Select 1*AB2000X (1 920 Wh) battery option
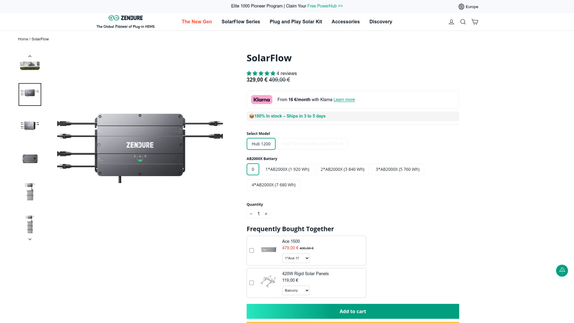The image size is (574, 323). click(287, 169)
